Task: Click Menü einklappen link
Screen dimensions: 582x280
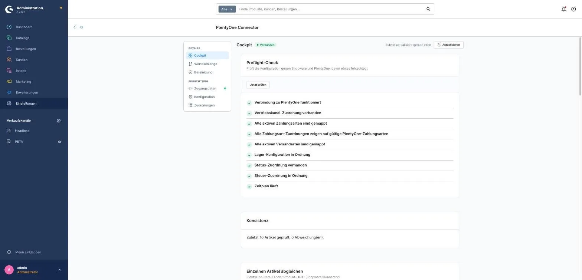Action: point(28,252)
